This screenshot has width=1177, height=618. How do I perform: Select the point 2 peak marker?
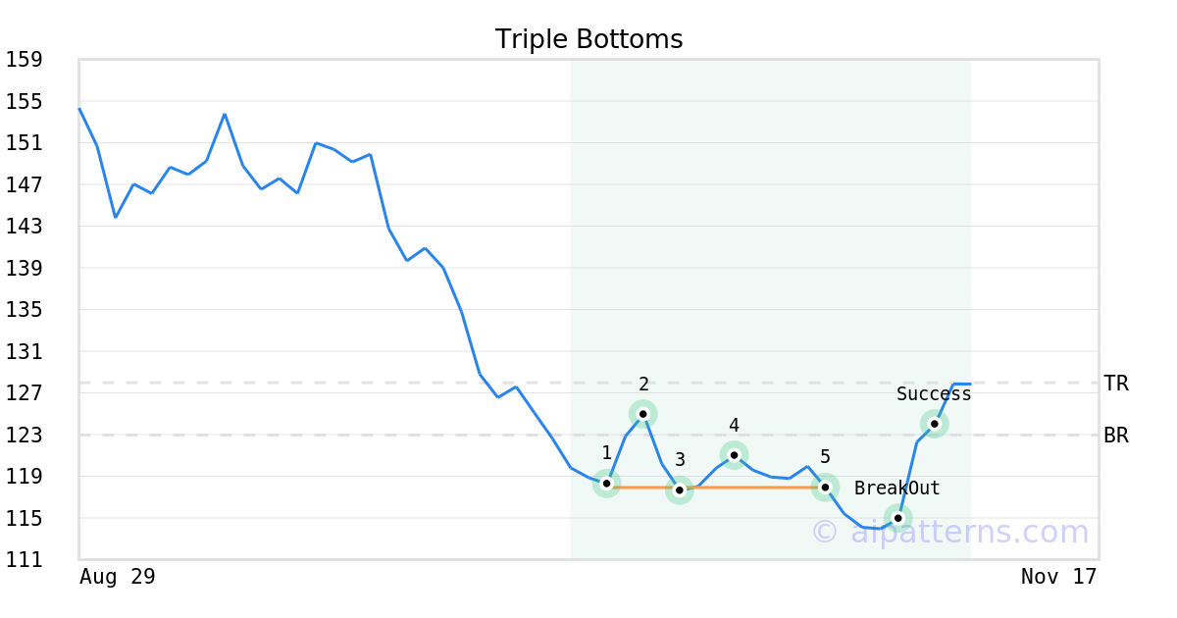click(x=642, y=414)
